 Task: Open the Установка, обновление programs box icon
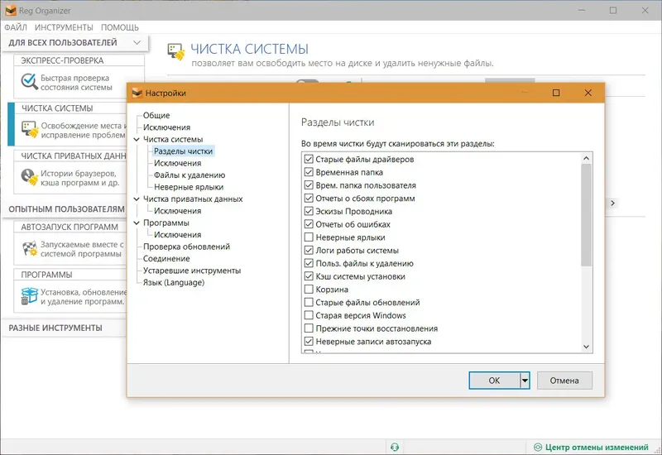30,296
